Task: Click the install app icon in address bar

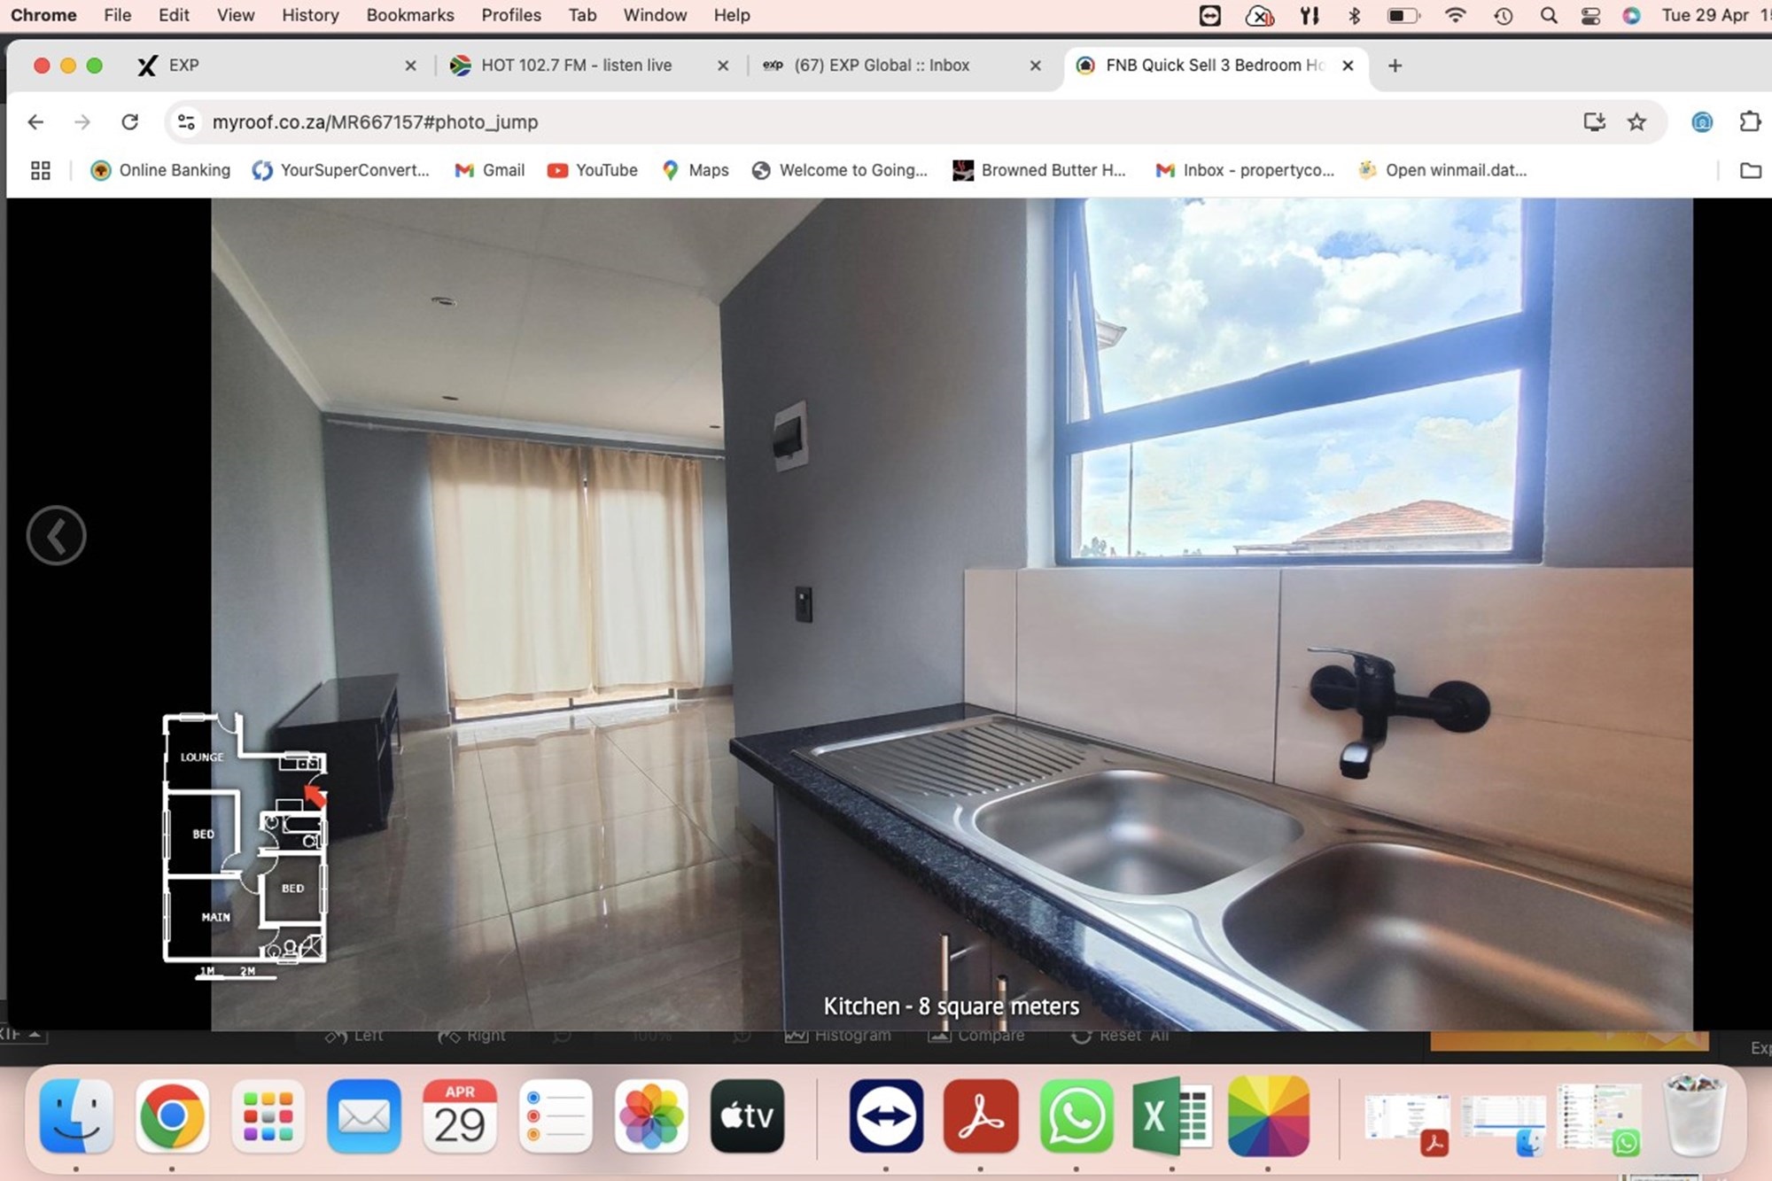Action: point(1594,121)
